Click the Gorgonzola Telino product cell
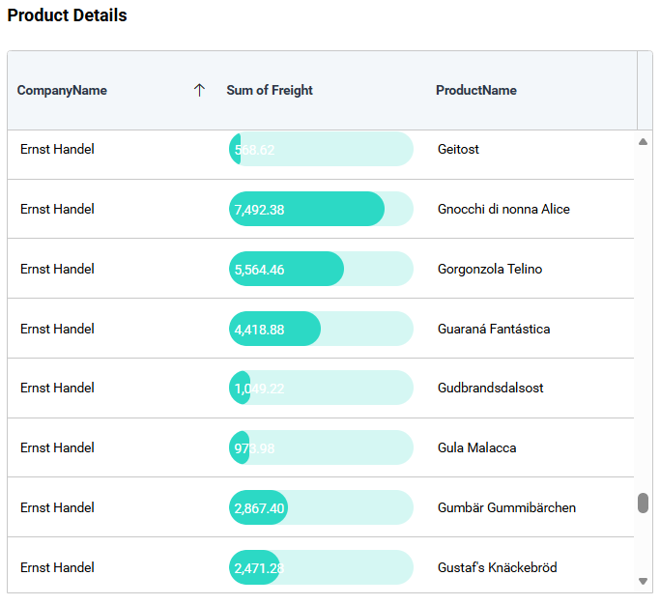This screenshot has width=660, height=605. coord(489,269)
